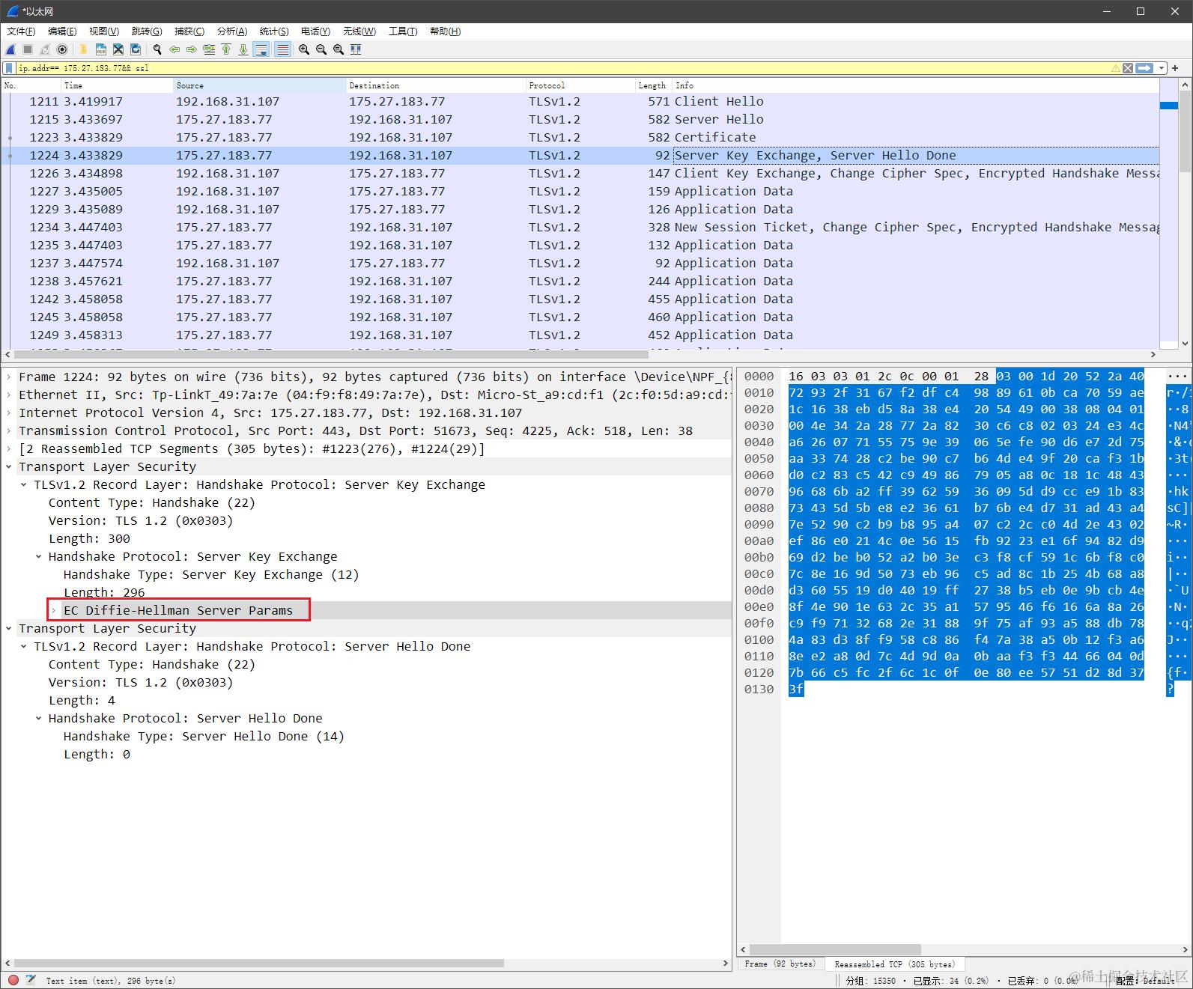
Task: Jump to the first packet
Action: [x=226, y=49]
